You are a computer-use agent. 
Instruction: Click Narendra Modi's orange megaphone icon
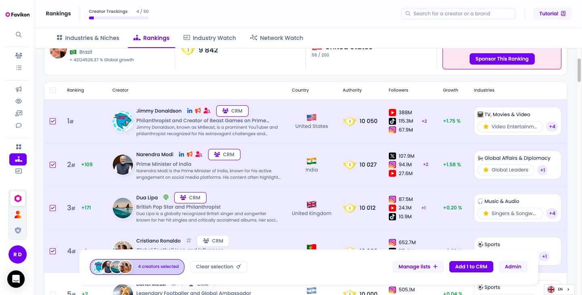(x=190, y=154)
